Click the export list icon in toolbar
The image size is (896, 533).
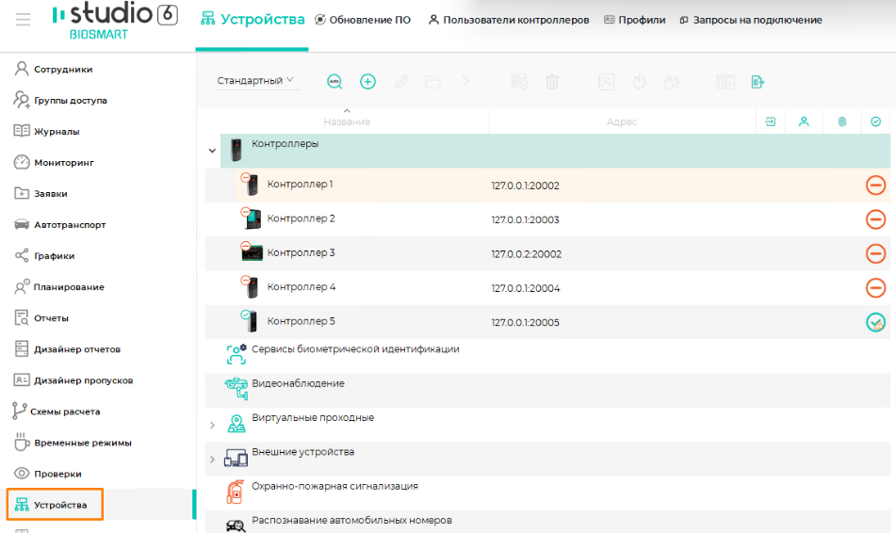coord(757,82)
